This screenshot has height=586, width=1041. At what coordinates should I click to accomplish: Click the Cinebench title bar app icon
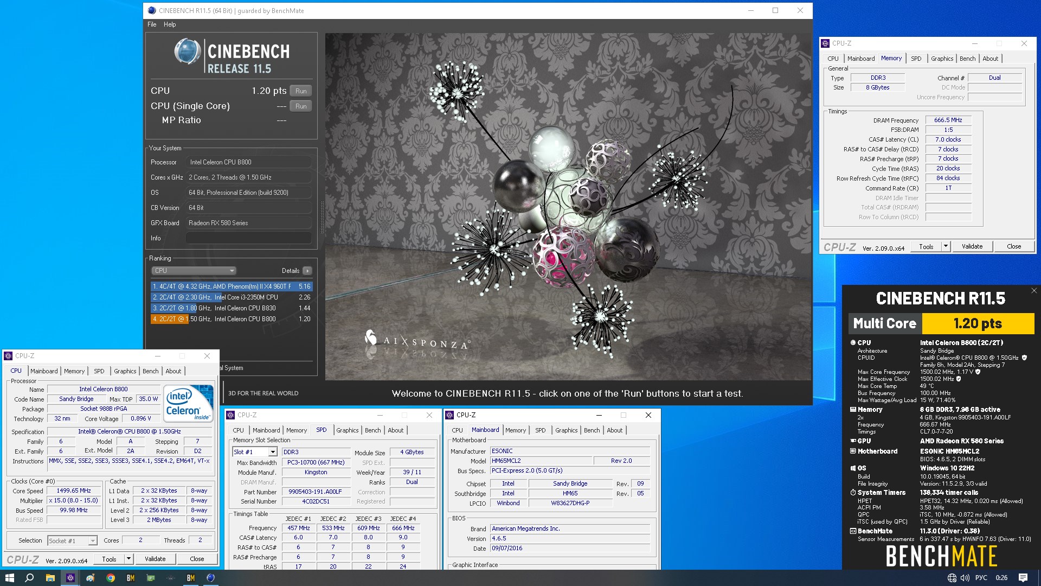[x=152, y=10]
